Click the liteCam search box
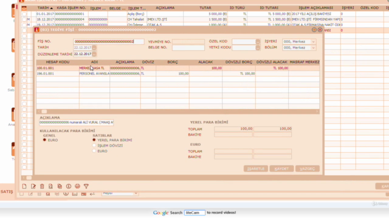389x218 pixels. (x=194, y=213)
